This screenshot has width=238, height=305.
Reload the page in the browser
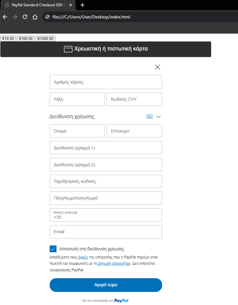click(25, 17)
